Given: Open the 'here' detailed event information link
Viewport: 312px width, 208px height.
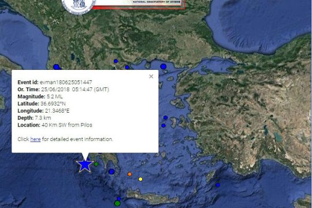Looking at the screenshot, I should pos(35,139).
